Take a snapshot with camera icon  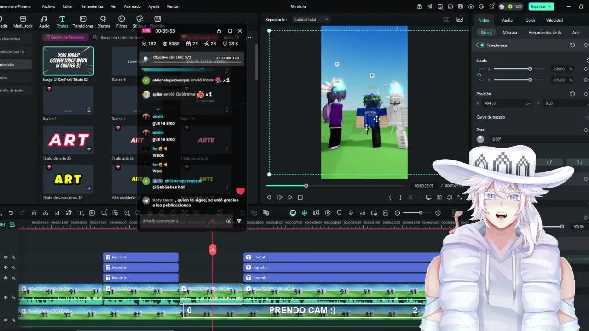click(x=439, y=197)
